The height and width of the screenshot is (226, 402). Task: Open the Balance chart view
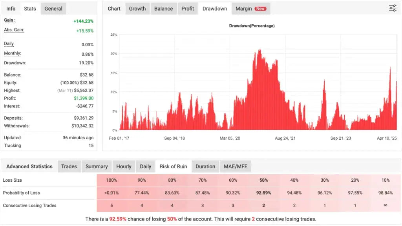[x=163, y=8]
